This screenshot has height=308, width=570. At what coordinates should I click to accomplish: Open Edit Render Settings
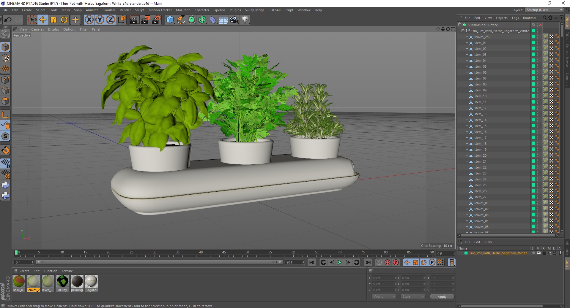[156, 20]
